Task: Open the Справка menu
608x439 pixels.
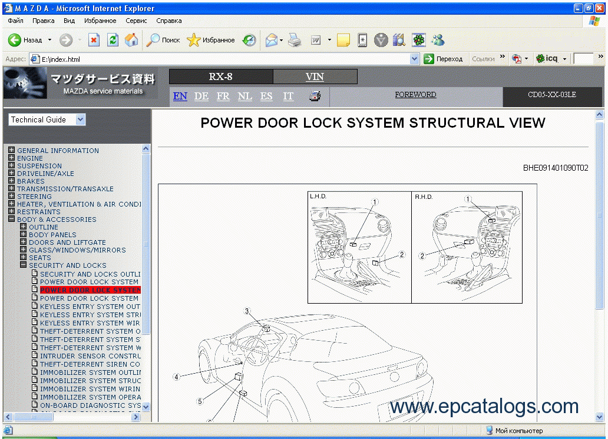Action: 168,21
